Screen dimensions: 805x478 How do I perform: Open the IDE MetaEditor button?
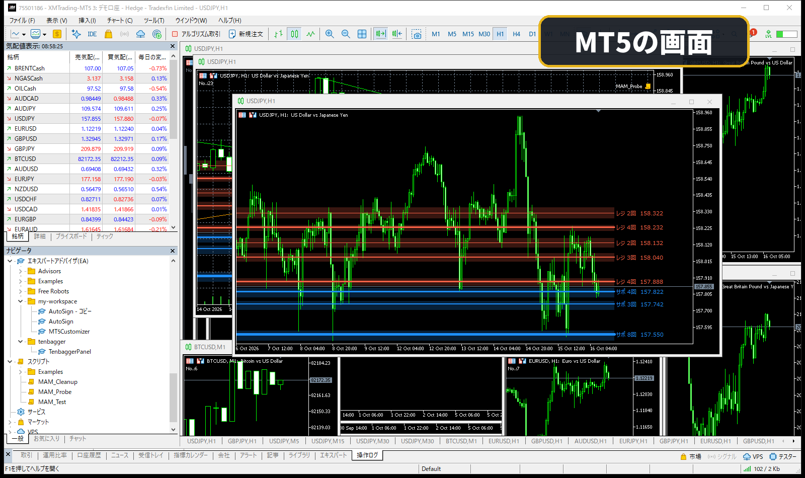92,34
